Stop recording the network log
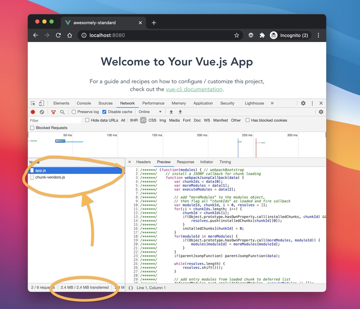The width and height of the screenshot is (360, 309). [33, 112]
